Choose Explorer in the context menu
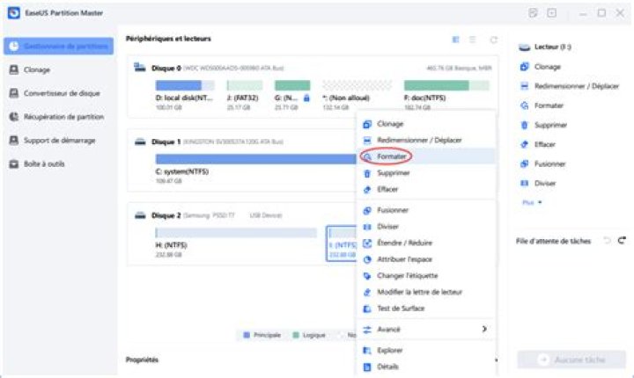 coord(425,350)
